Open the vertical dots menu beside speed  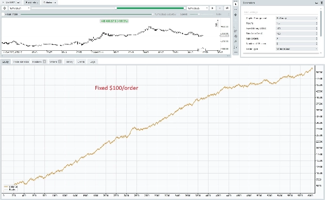[x=229, y=14]
